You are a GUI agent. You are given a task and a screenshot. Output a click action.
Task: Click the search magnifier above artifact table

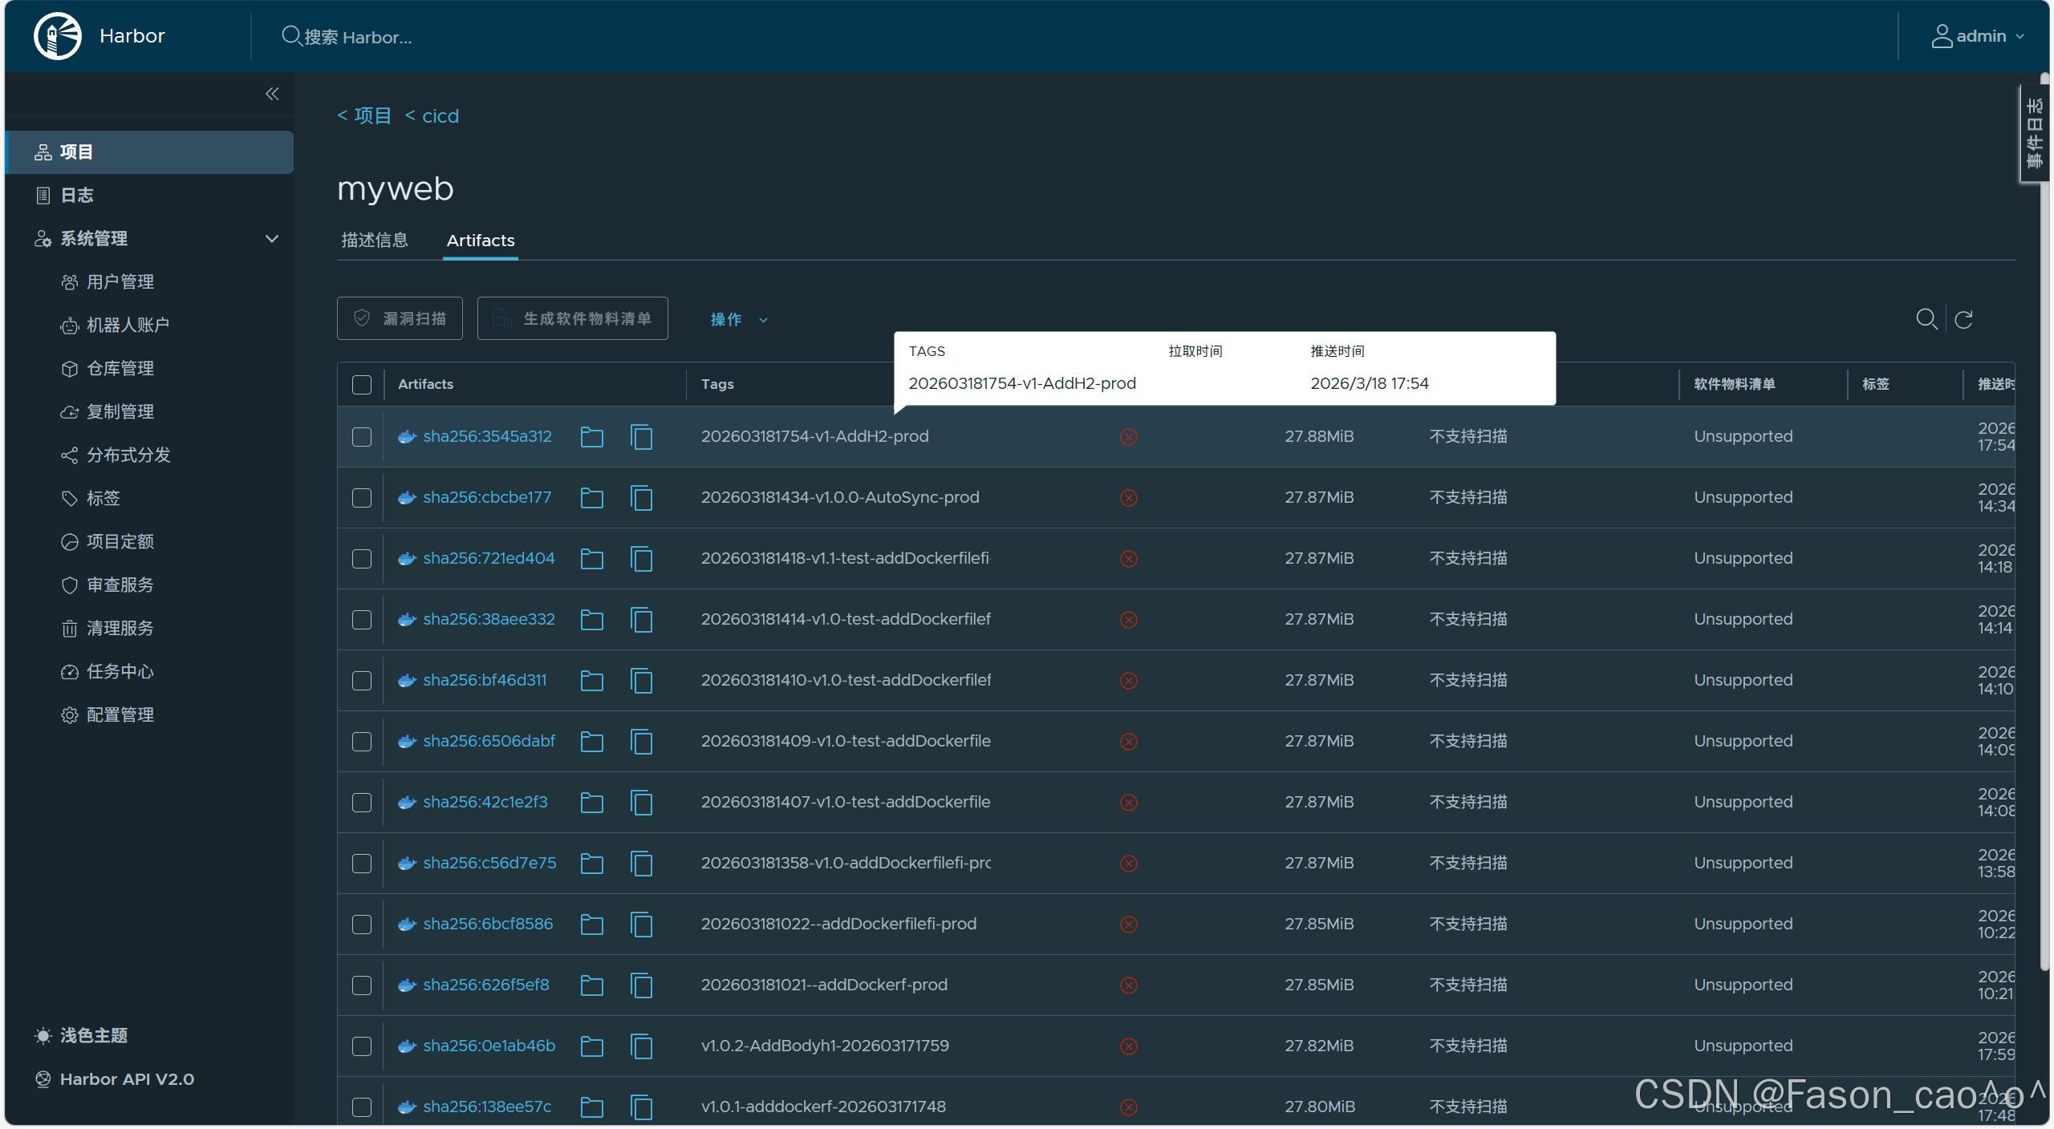[x=1926, y=319]
